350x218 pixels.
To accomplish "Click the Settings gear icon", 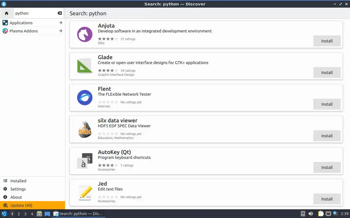I will coord(5,189).
